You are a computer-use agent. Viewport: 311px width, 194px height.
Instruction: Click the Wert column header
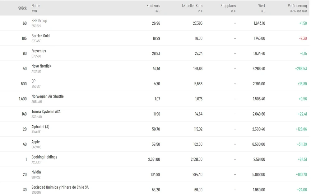point(262,6)
